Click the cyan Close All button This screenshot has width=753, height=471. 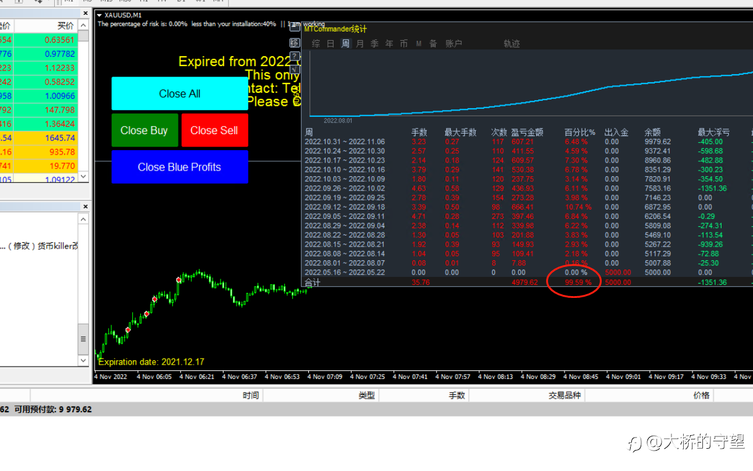tap(180, 93)
